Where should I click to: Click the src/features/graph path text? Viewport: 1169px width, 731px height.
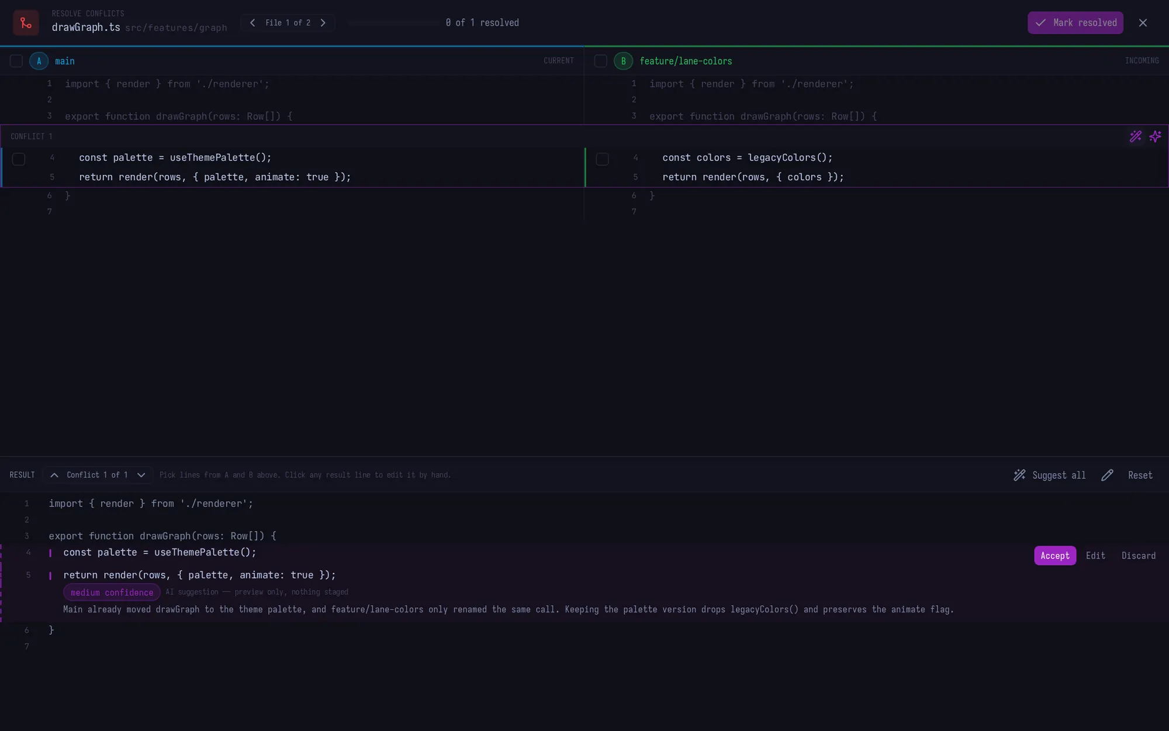[176, 28]
